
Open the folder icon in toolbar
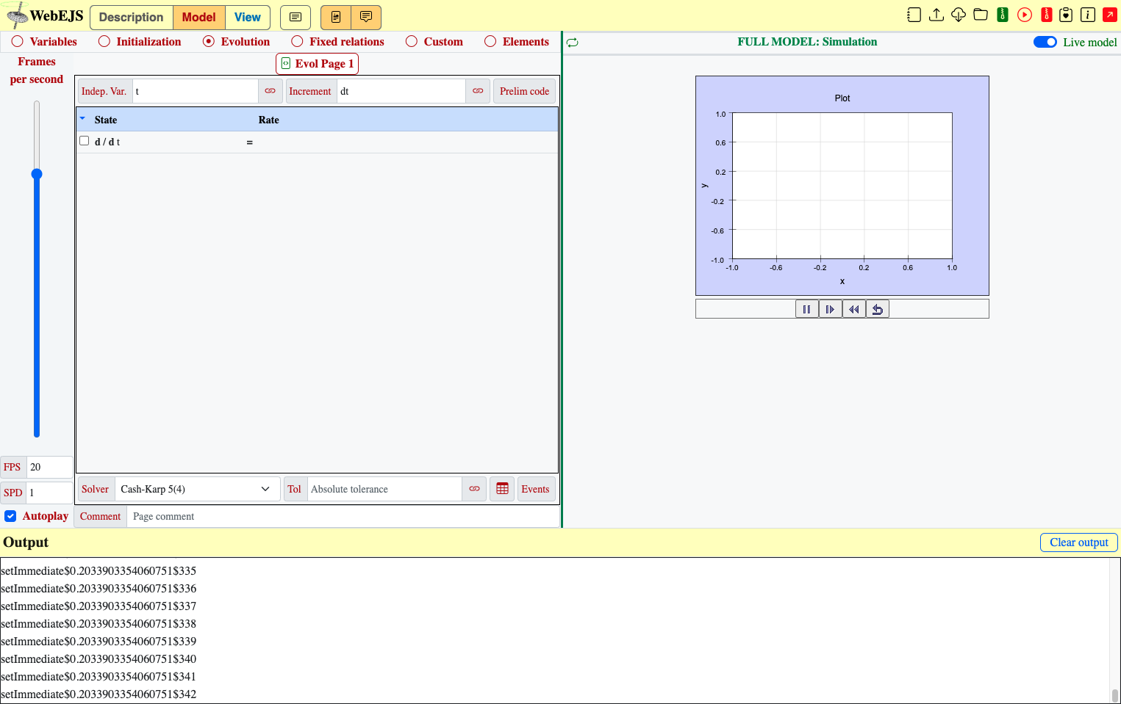pos(981,15)
